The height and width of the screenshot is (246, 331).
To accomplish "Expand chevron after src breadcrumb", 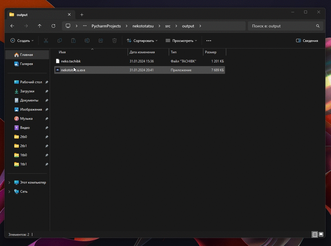I will [176, 26].
